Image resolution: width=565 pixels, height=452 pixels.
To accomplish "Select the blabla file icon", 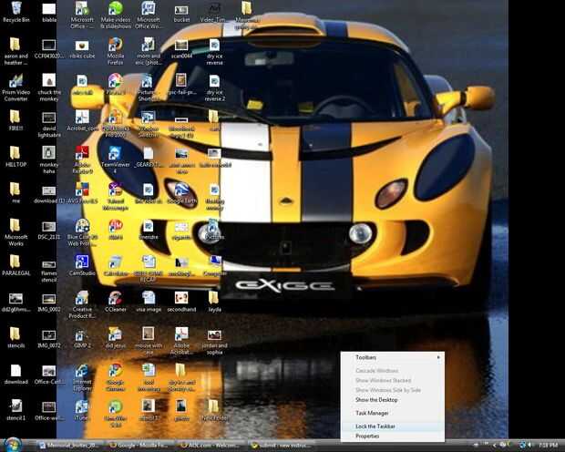I will [49, 12].
